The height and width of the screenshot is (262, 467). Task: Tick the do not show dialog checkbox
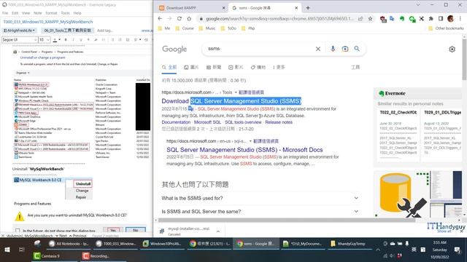click(x=18, y=231)
